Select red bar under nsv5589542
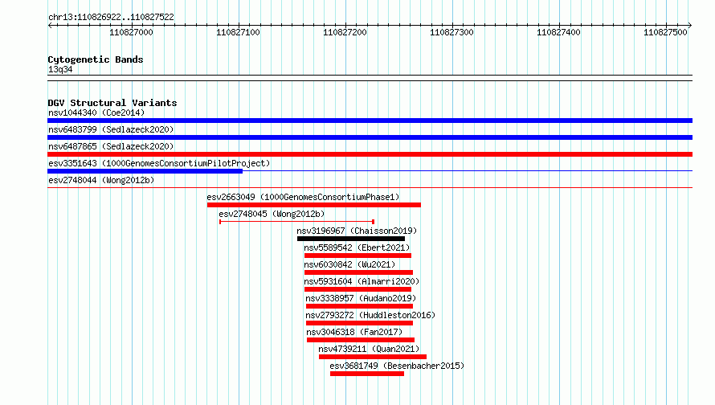 pos(358,256)
